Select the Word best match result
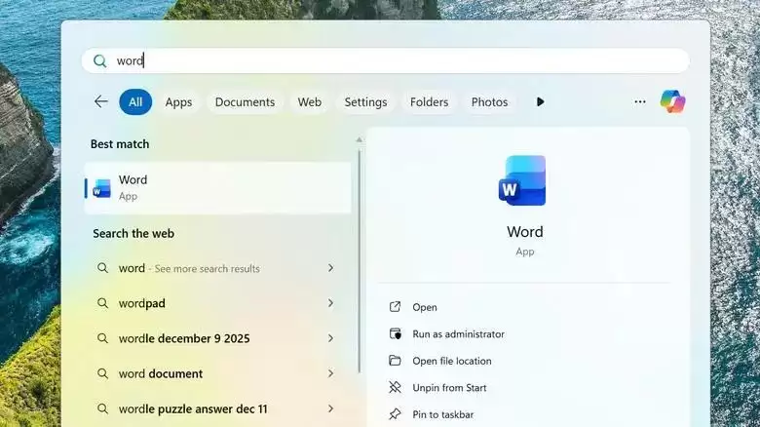Image resolution: width=760 pixels, height=427 pixels. tap(217, 188)
